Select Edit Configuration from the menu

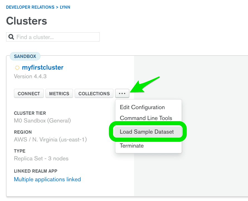pyautogui.click(x=142, y=107)
